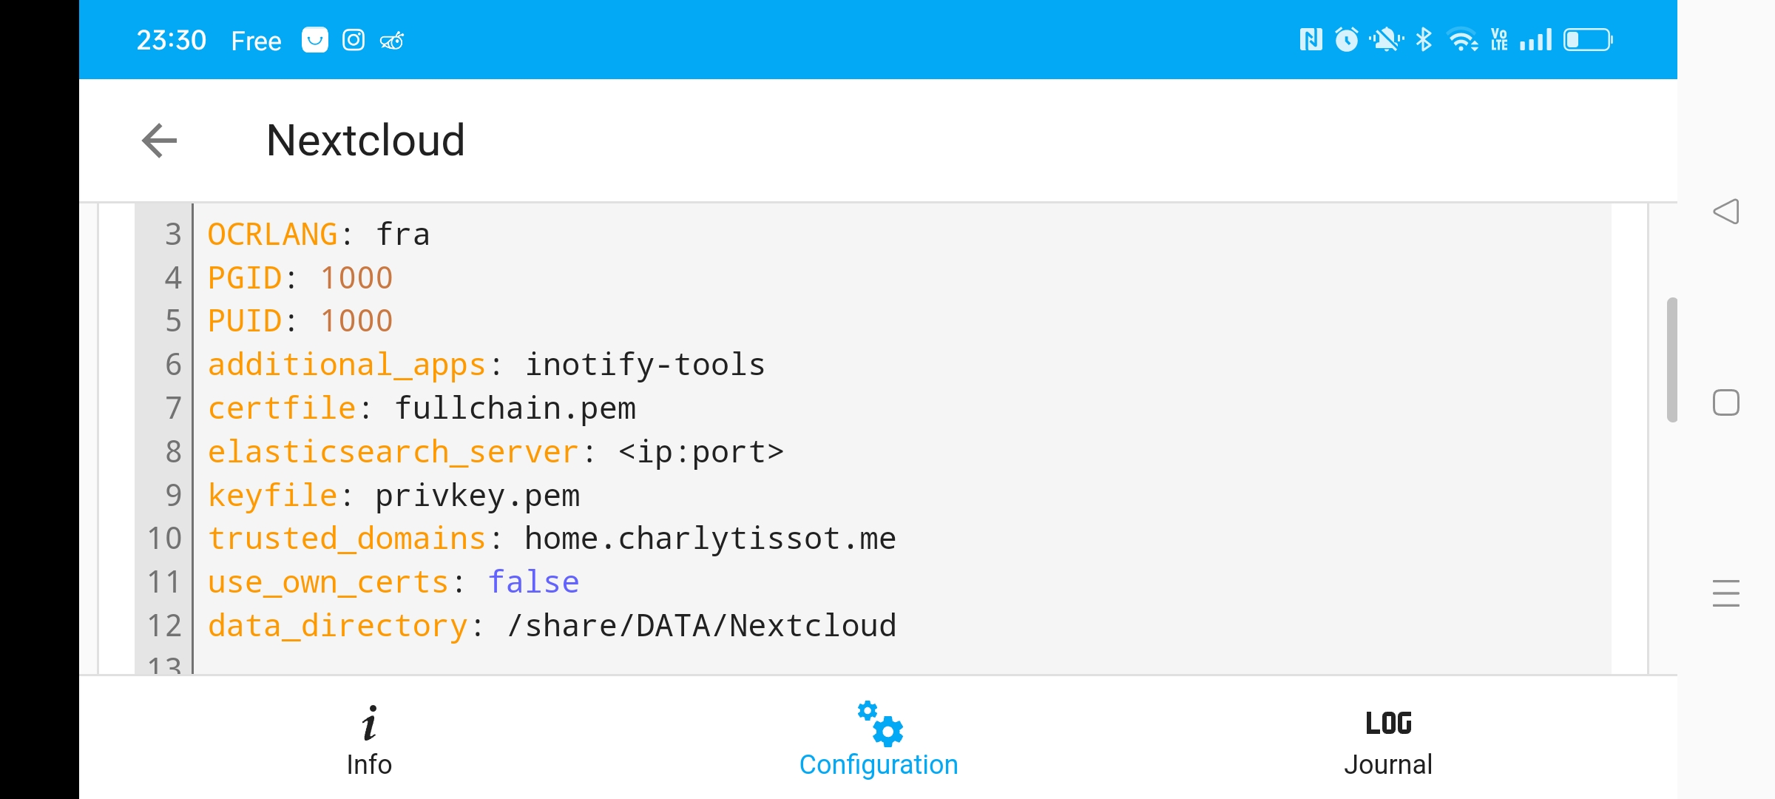The height and width of the screenshot is (799, 1775).
Task: Click the data_directory path /share/DATA/Nextcloud
Action: (x=702, y=626)
